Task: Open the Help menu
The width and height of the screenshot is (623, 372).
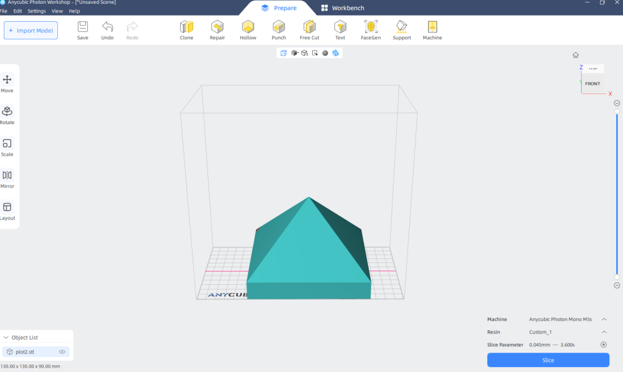Action: pyautogui.click(x=74, y=11)
